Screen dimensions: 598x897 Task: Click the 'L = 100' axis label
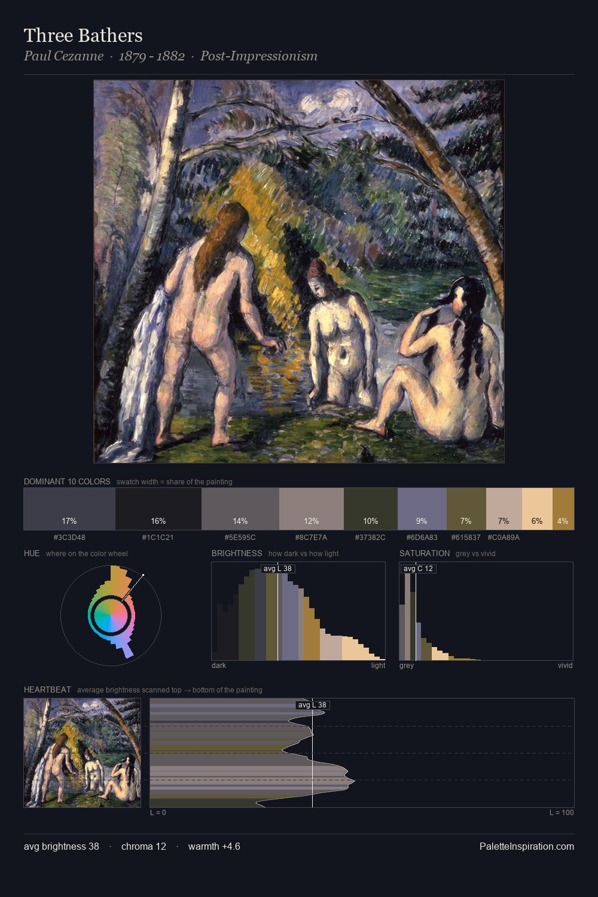coord(562,813)
